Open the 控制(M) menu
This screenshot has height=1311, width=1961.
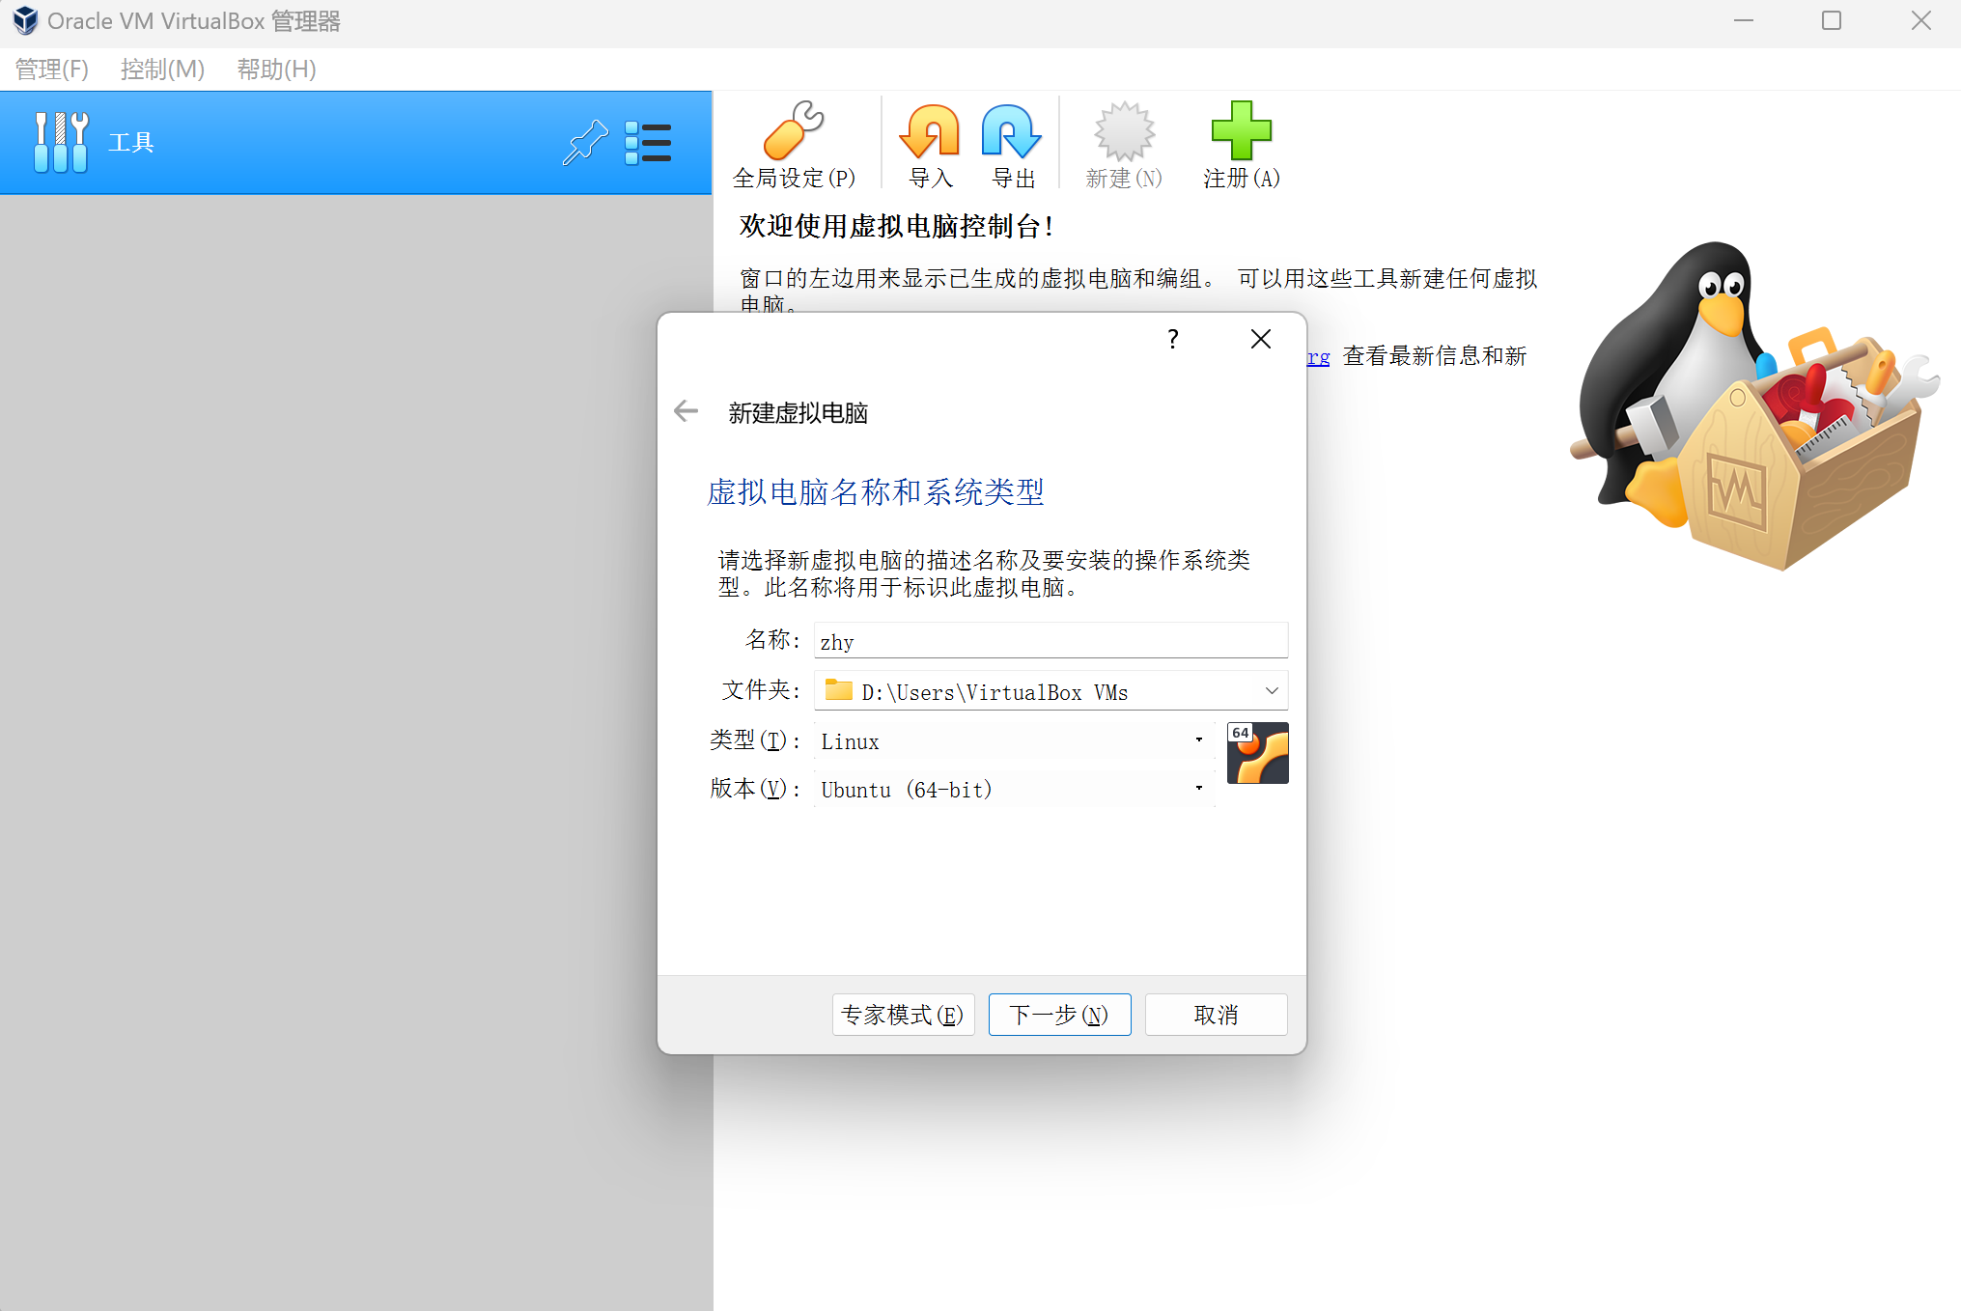point(163,70)
